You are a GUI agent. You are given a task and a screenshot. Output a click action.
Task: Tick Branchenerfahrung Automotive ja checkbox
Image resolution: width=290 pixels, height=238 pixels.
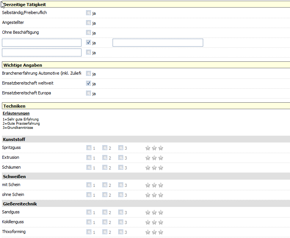point(88,73)
